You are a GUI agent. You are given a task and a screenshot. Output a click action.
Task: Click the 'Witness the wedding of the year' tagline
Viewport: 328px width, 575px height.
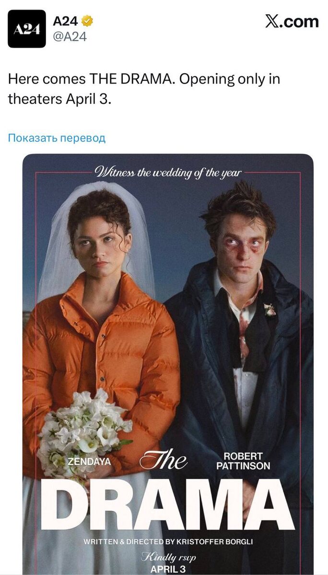click(168, 172)
